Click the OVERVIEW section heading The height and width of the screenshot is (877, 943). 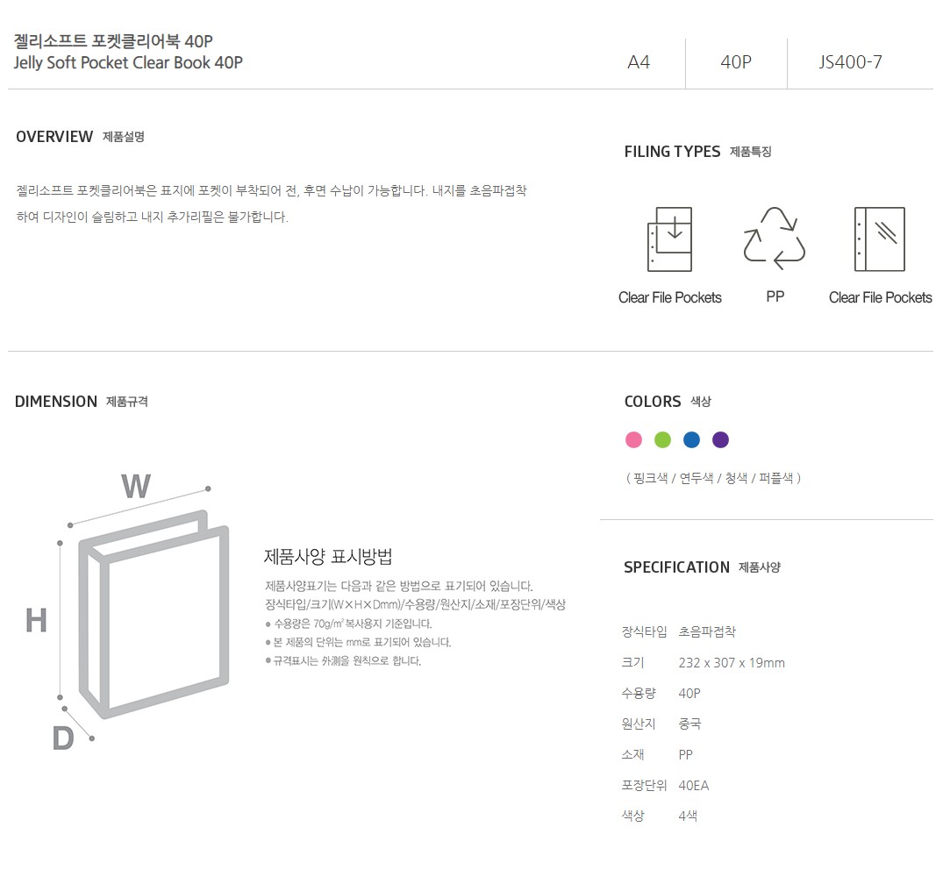(54, 137)
